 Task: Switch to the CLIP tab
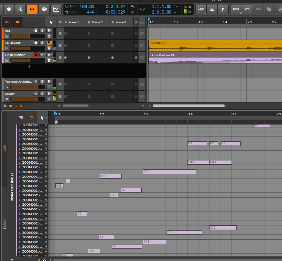5,148
